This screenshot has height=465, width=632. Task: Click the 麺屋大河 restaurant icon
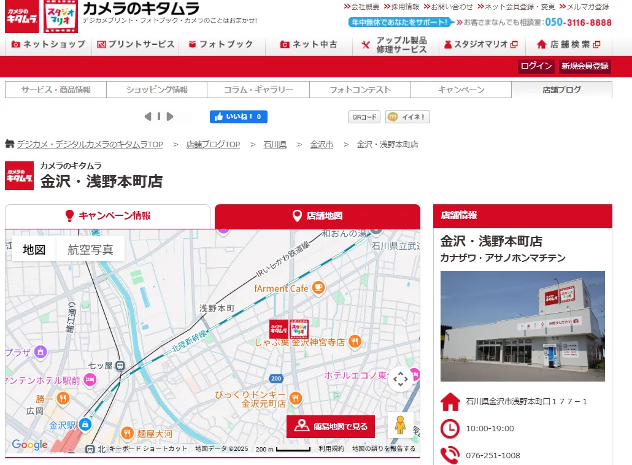tap(128, 434)
